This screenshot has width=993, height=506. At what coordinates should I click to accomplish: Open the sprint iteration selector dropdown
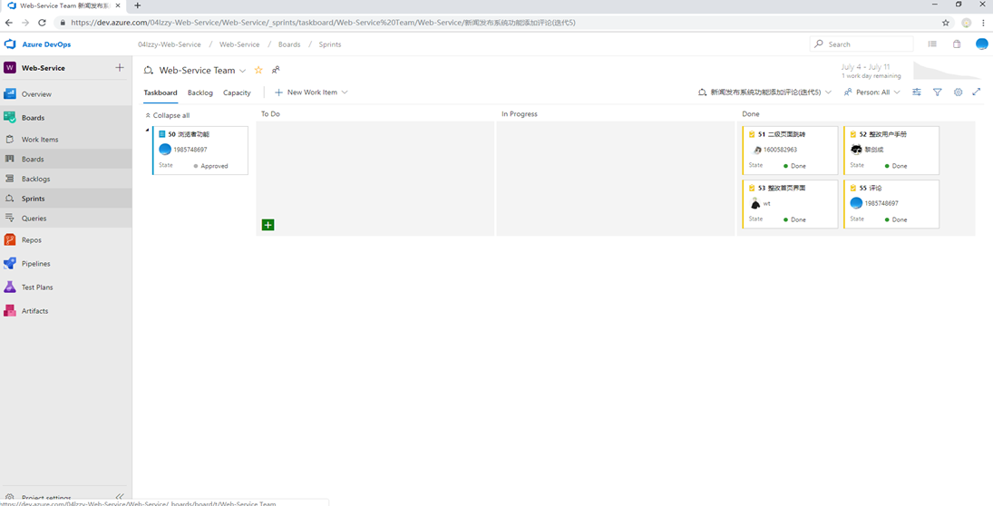(765, 92)
